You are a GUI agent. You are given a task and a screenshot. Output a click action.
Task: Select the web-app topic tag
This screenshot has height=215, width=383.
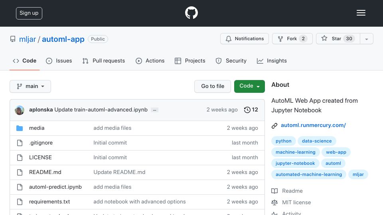click(x=336, y=152)
